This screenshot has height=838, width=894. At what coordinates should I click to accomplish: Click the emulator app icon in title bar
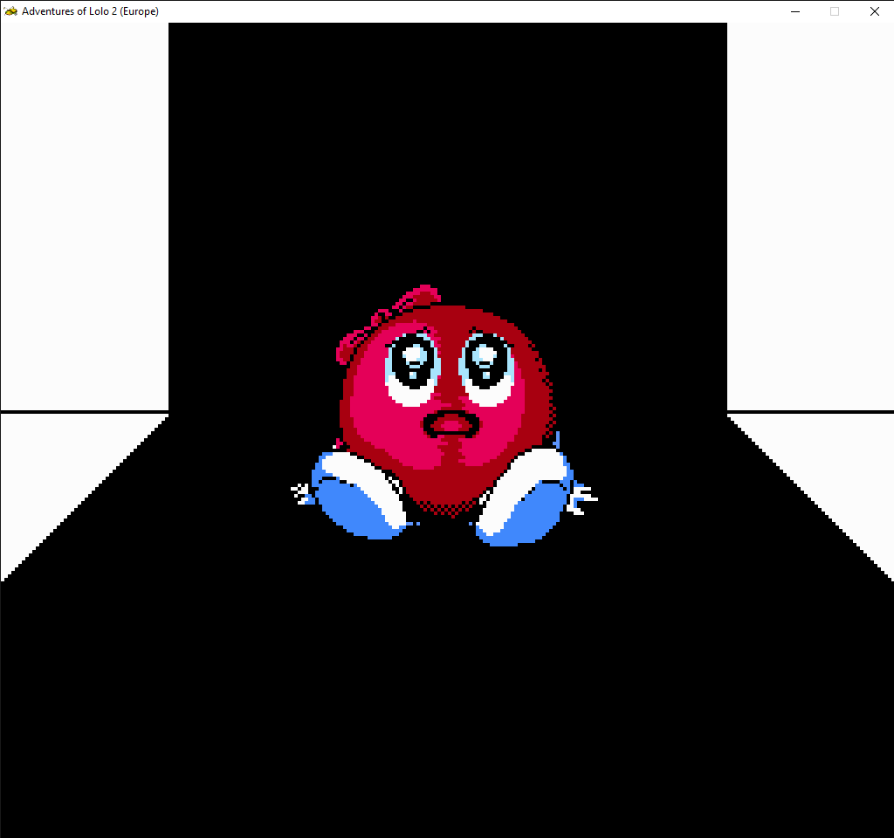click(10, 11)
